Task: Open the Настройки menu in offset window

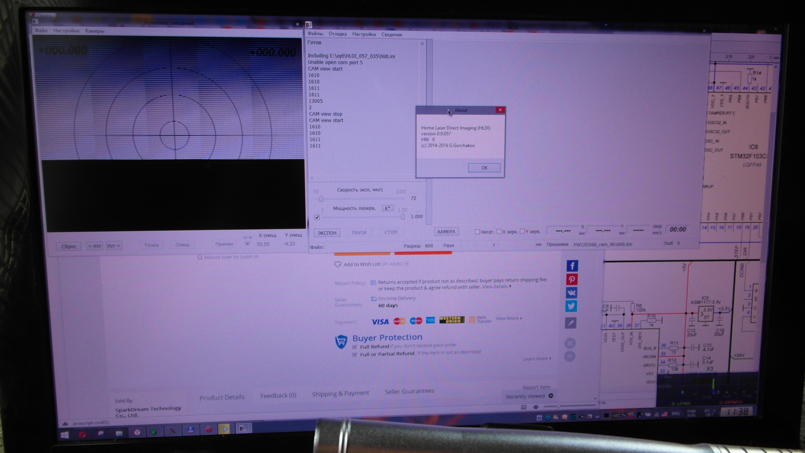Action: 66,31
